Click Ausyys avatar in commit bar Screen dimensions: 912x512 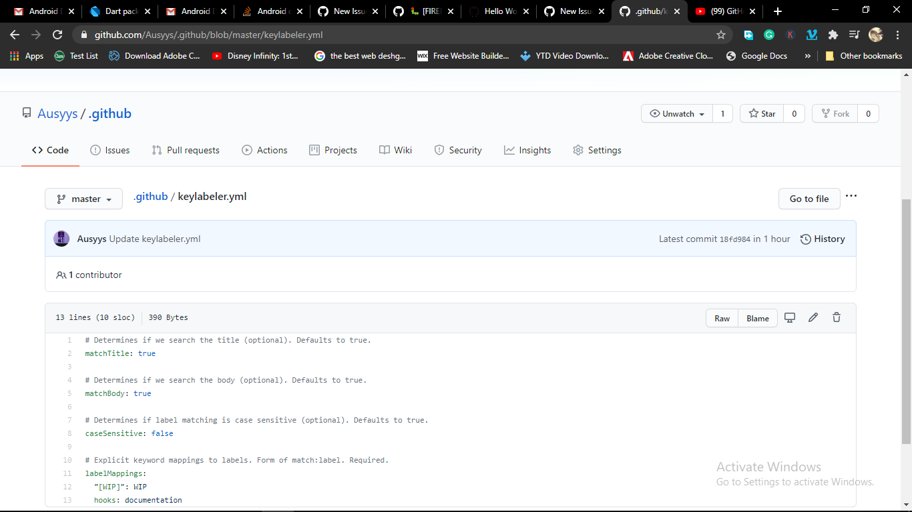tap(61, 239)
